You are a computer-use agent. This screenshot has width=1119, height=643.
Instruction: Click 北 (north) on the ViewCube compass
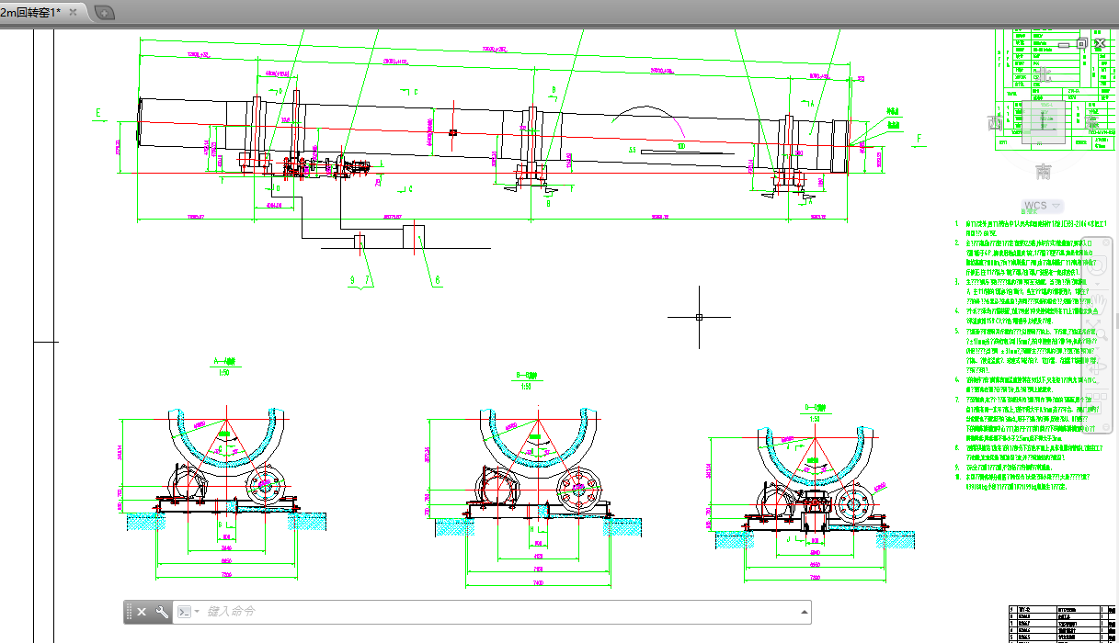(x=1044, y=73)
